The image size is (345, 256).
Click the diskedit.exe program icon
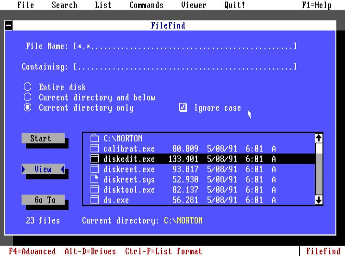(x=94, y=159)
